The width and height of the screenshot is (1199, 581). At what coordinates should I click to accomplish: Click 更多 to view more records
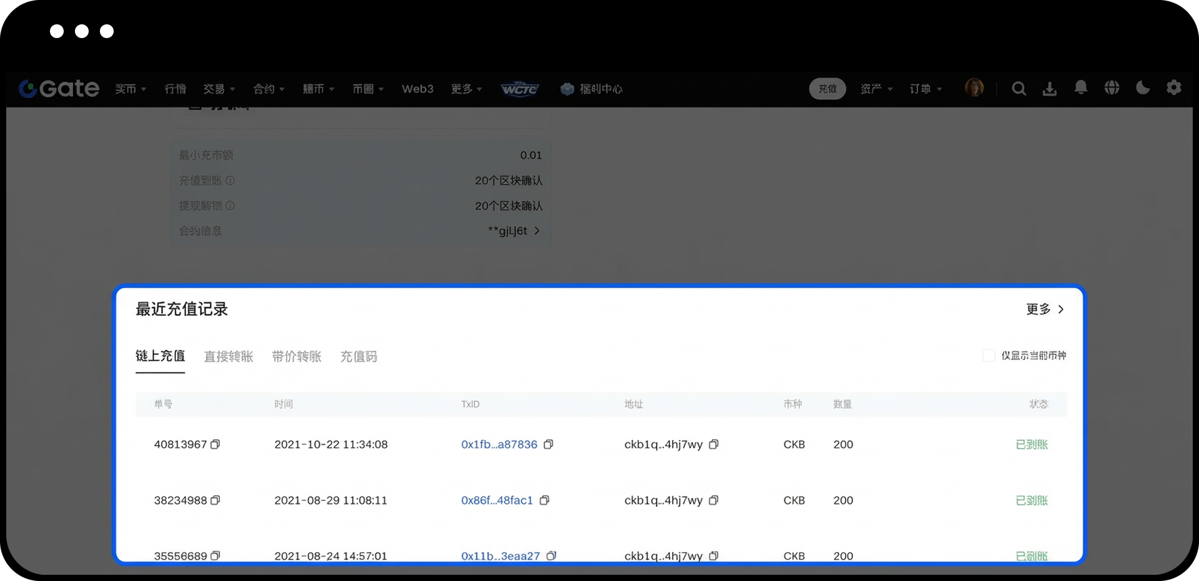[1045, 310]
